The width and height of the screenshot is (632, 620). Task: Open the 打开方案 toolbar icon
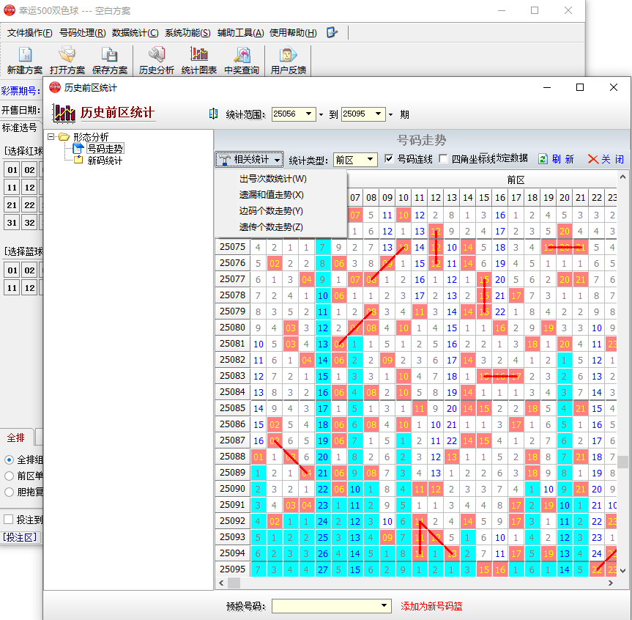67,56
